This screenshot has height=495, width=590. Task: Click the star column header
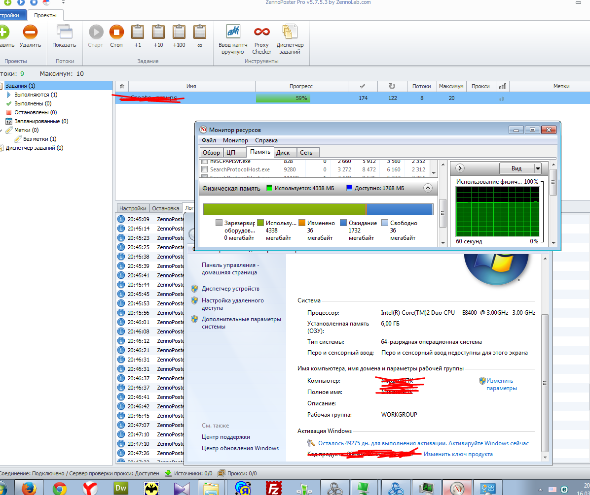click(x=122, y=86)
